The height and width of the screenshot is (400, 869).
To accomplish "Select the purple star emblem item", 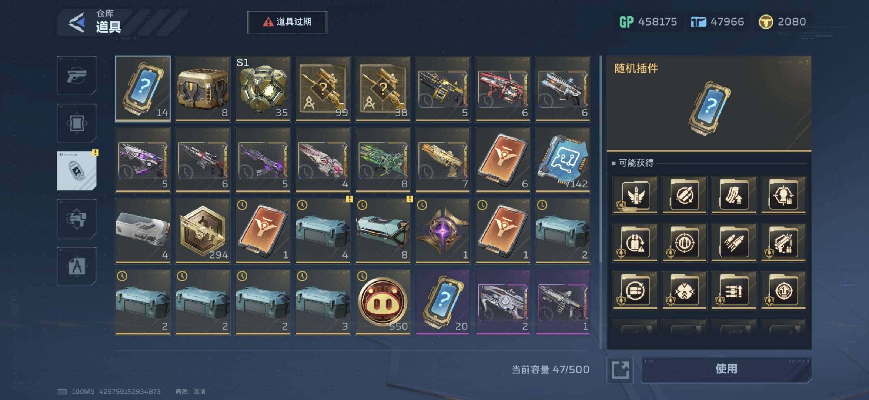I will tap(443, 231).
